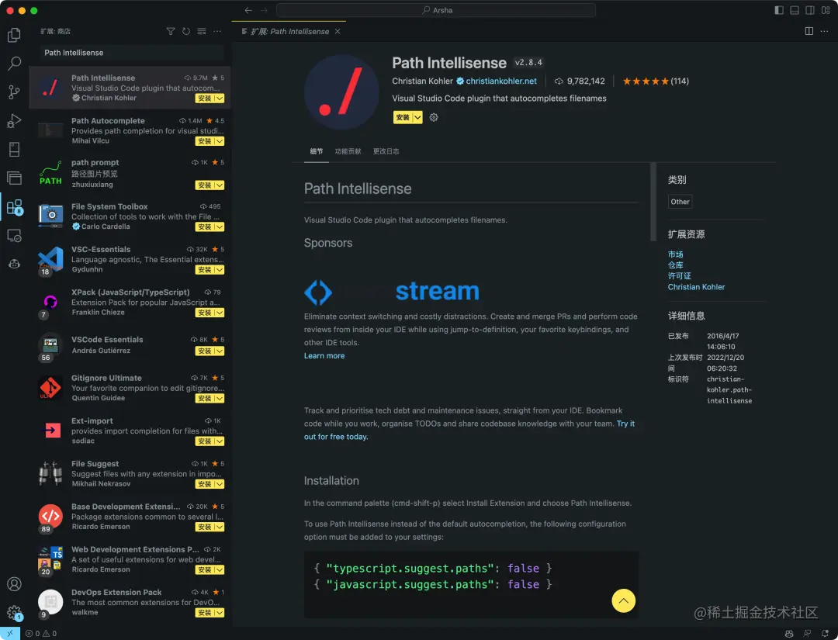Image resolution: width=838 pixels, height=640 pixels.
Task: Open install dropdown for Ext-import
Action: (219, 441)
